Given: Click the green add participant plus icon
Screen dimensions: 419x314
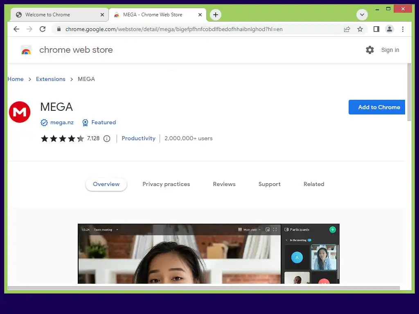Looking at the screenshot, I should pyautogui.click(x=332, y=230).
